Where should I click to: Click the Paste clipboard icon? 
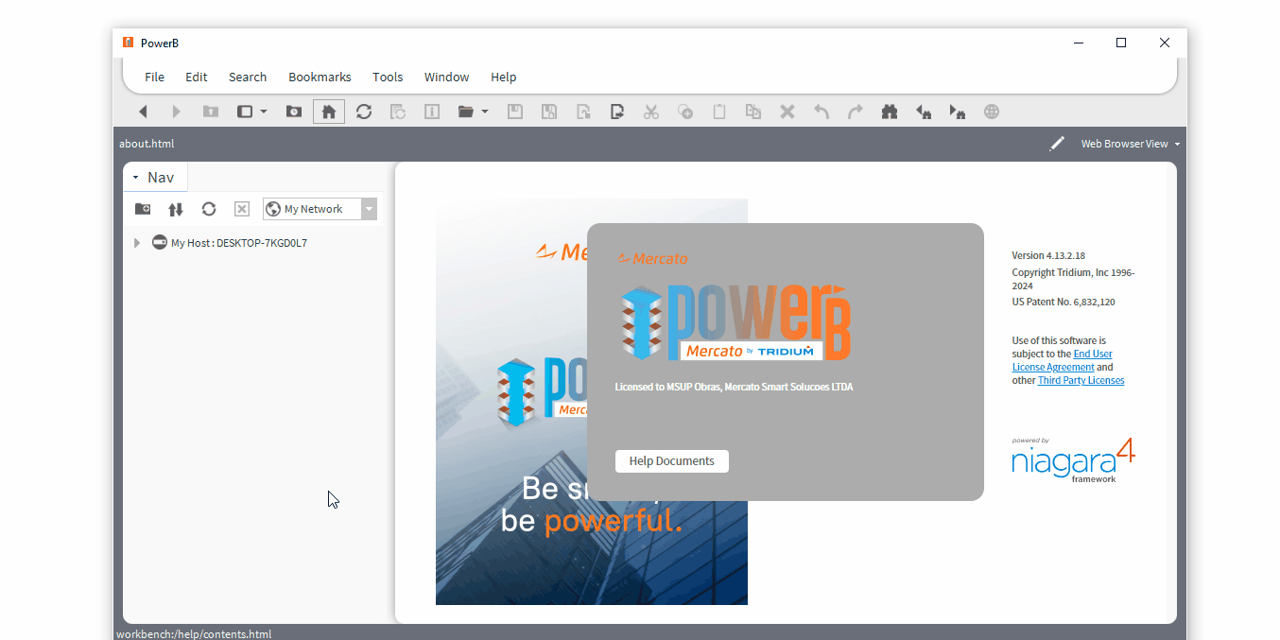click(719, 112)
